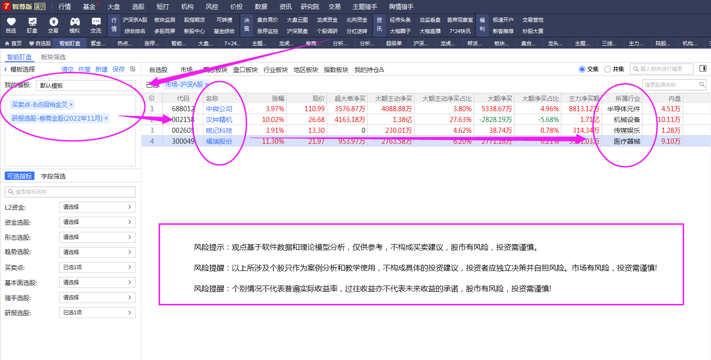Click the 清空 link
The width and height of the screenshot is (711, 360).
point(68,69)
